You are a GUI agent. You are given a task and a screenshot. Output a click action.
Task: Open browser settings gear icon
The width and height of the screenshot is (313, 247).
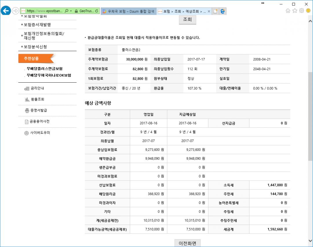click(301, 11)
